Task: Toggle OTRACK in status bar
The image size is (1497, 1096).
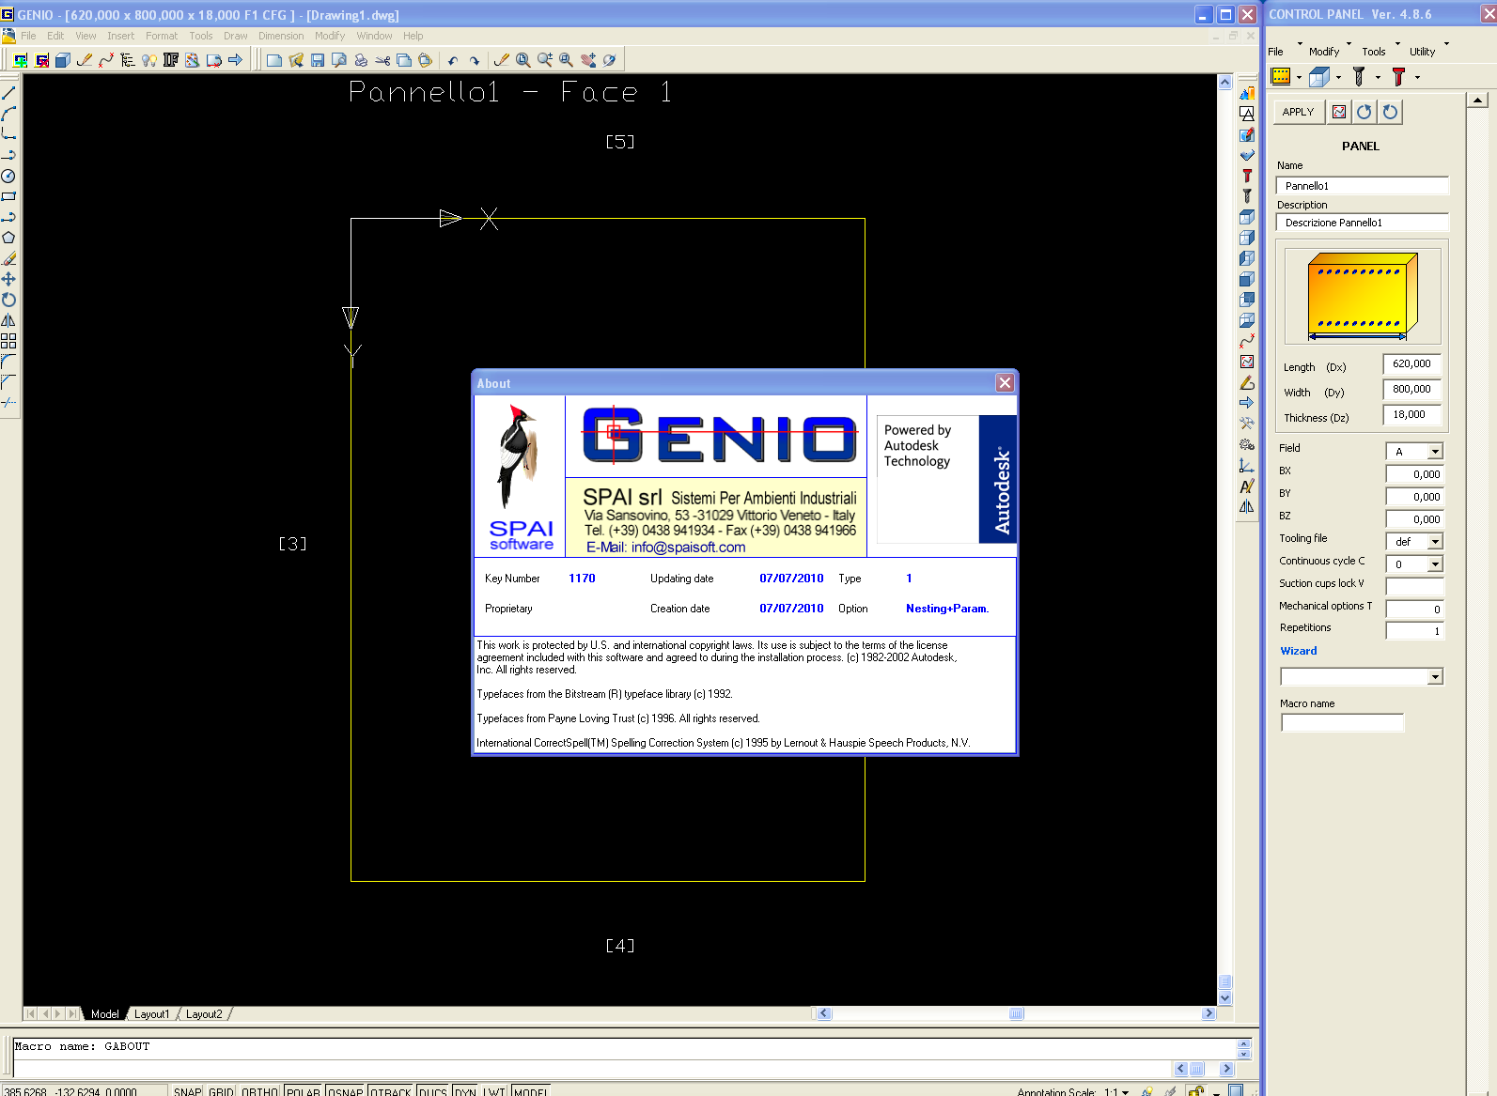Action: tap(390, 1091)
